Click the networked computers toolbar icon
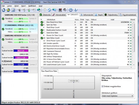Viewport: 139px width, 105px height. click(x=54, y=10)
